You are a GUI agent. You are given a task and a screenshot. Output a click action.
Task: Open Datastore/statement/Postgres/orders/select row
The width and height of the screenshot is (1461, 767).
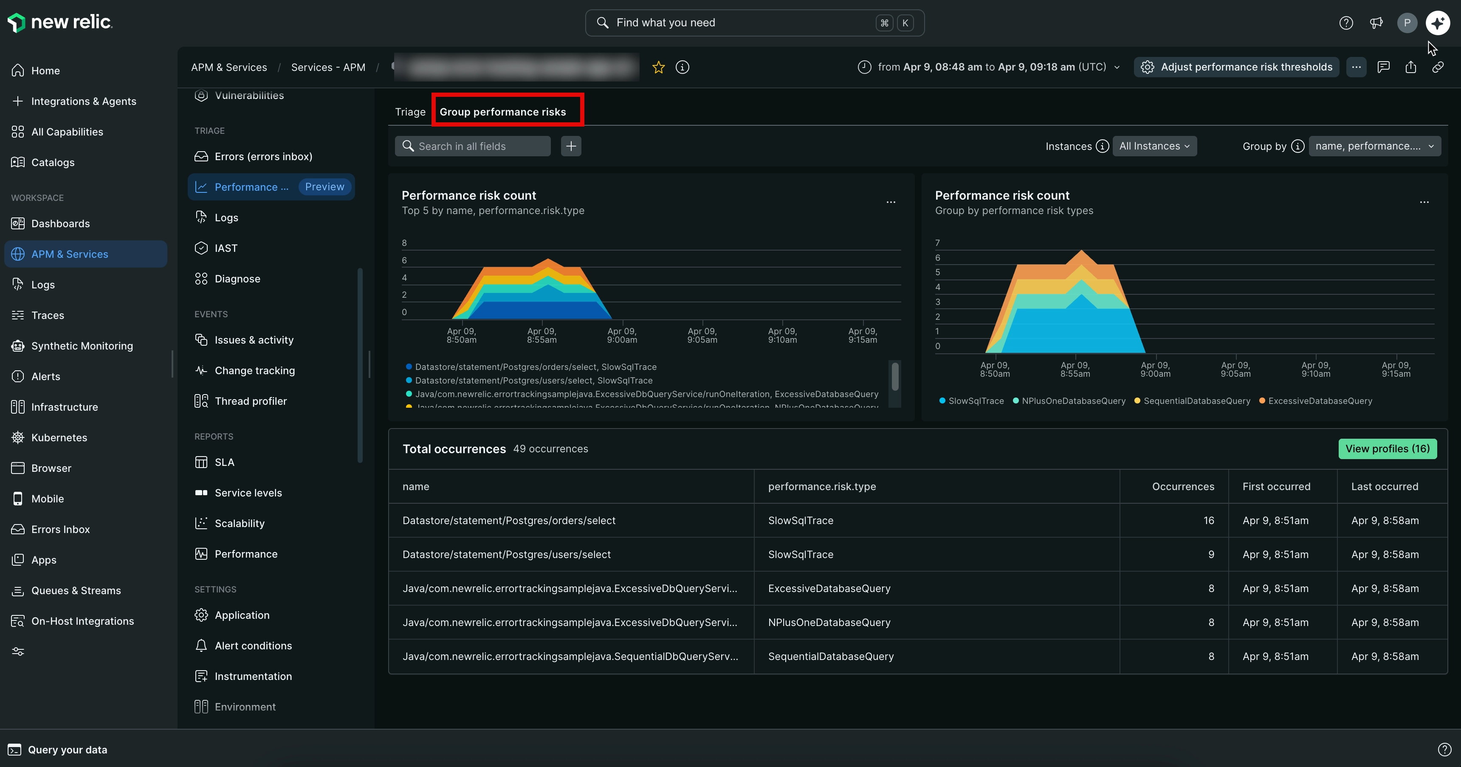click(x=918, y=520)
